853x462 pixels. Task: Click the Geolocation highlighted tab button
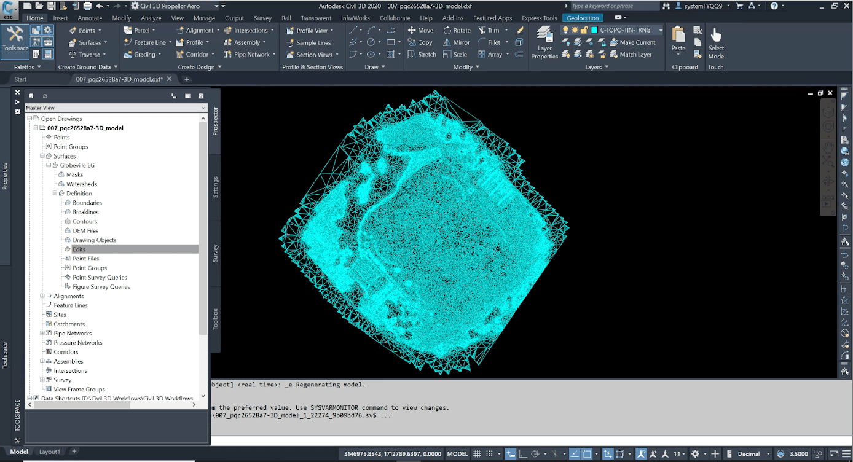[x=582, y=18]
